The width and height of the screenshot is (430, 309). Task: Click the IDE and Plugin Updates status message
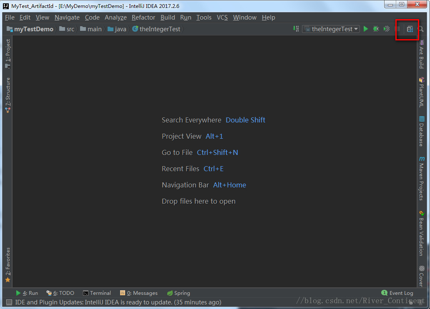click(x=118, y=302)
